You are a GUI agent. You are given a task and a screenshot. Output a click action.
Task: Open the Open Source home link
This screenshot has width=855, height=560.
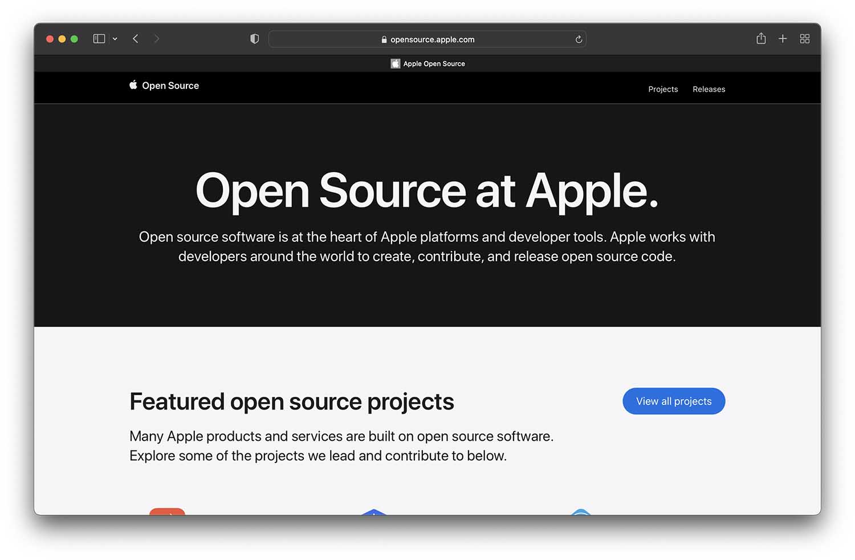pos(170,86)
